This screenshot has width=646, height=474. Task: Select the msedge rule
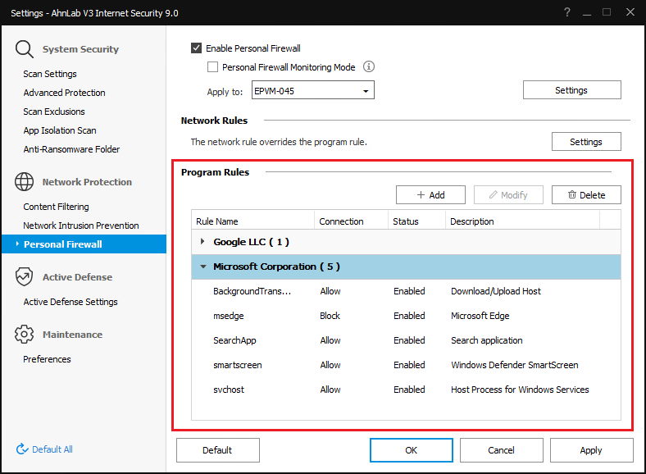pos(406,316)
